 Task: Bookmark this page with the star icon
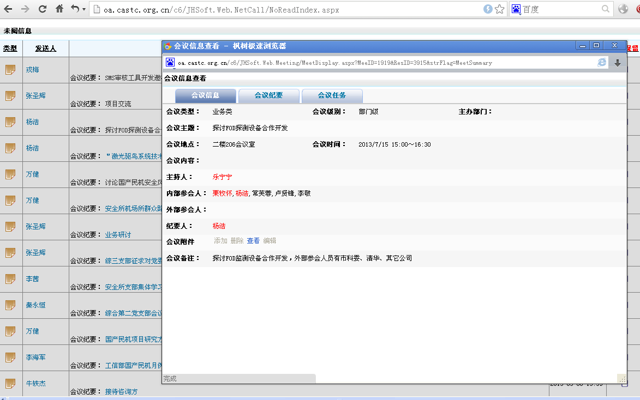[500, 9]
